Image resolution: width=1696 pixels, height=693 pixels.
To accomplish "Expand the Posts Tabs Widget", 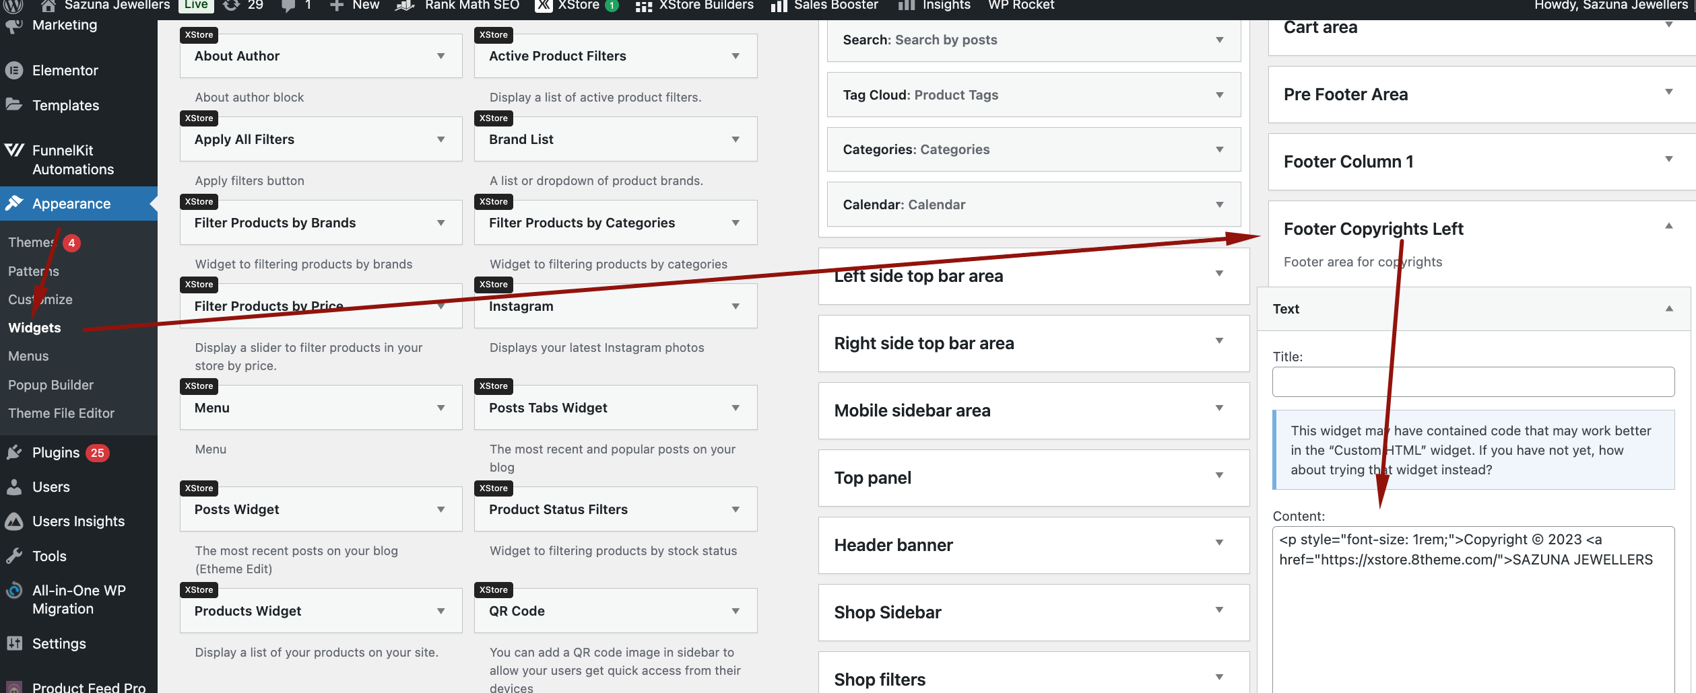I will (736, 408).
